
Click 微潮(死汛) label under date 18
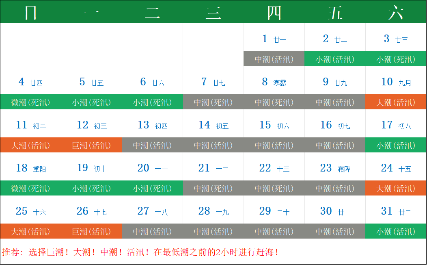click(30, 189)
